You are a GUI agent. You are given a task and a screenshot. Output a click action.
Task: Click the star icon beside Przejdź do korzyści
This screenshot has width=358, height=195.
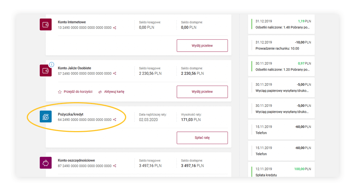(x=60, y=92)
